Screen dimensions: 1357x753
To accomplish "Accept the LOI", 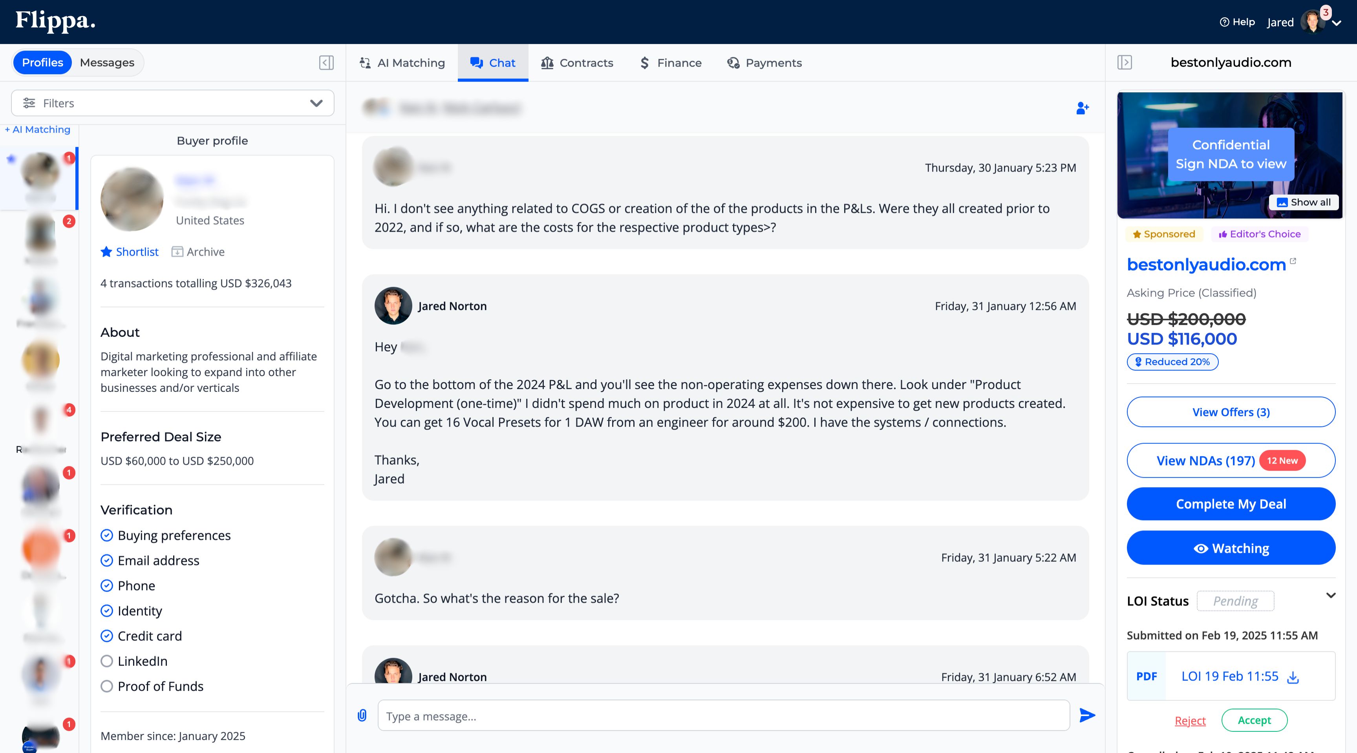I will click(1254, 720).
